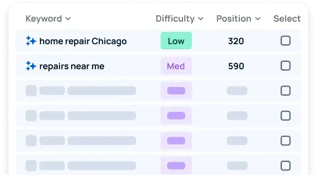Click the Low difficulty badge
This screenshot has width=316, height=175.
176,41
